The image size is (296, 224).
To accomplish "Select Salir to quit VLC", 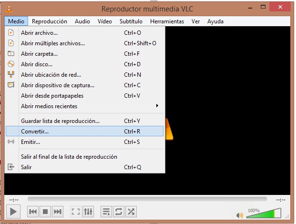I will (84, 167).
